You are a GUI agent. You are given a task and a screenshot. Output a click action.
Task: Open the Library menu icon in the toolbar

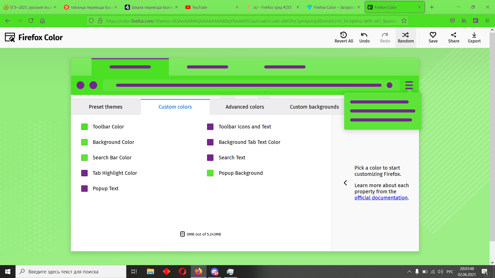click(464, 21)
